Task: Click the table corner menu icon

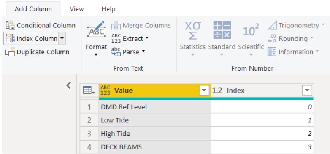Action: [x=89, y=90]
